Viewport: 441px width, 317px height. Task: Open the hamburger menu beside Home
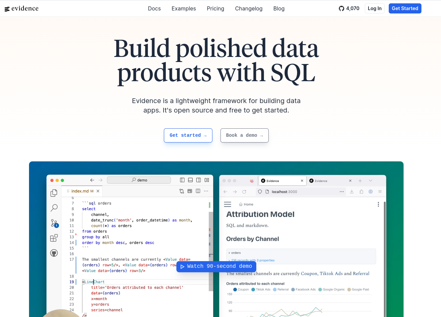[x=228, y=204]
